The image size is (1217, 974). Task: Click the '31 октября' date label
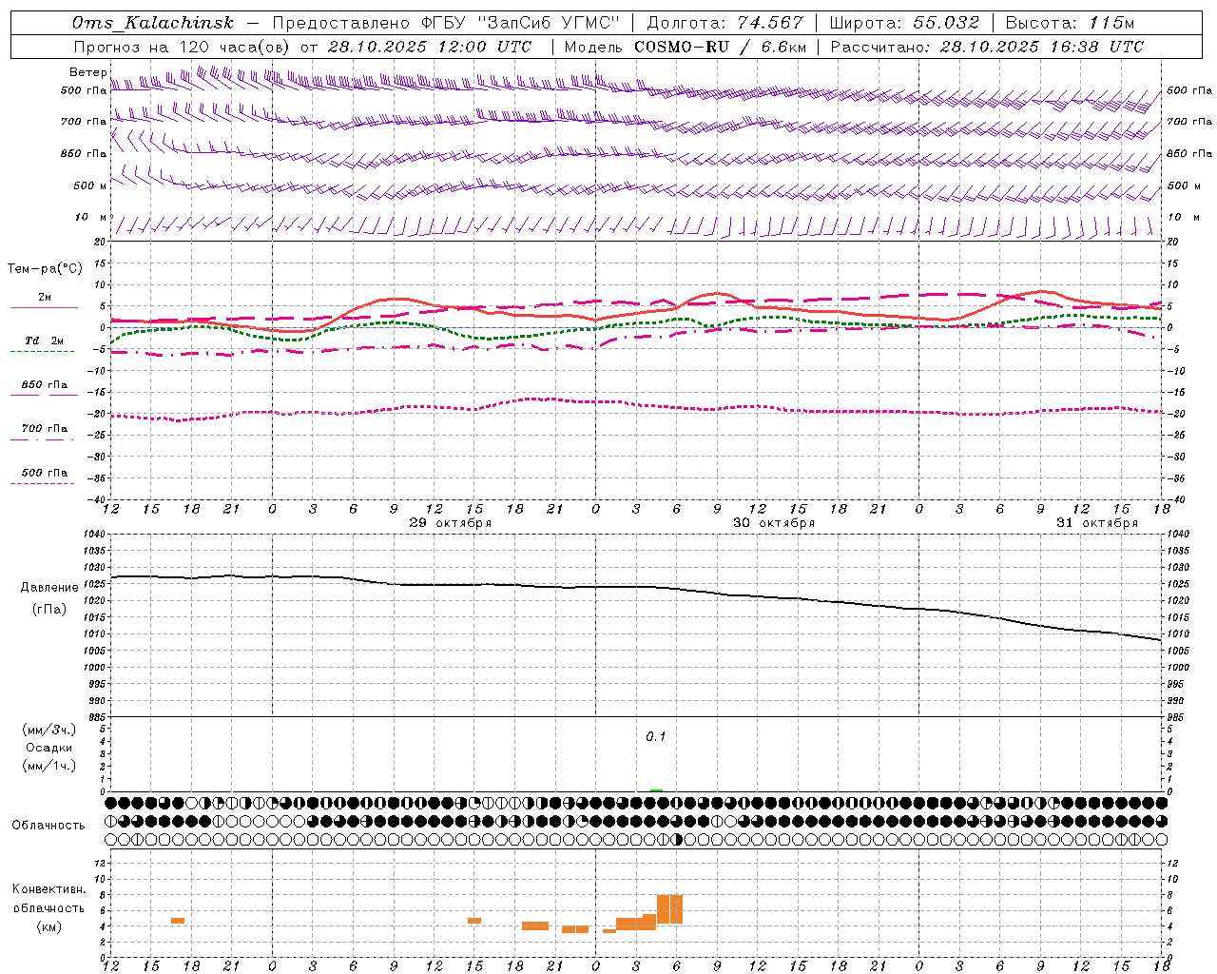1097,522
